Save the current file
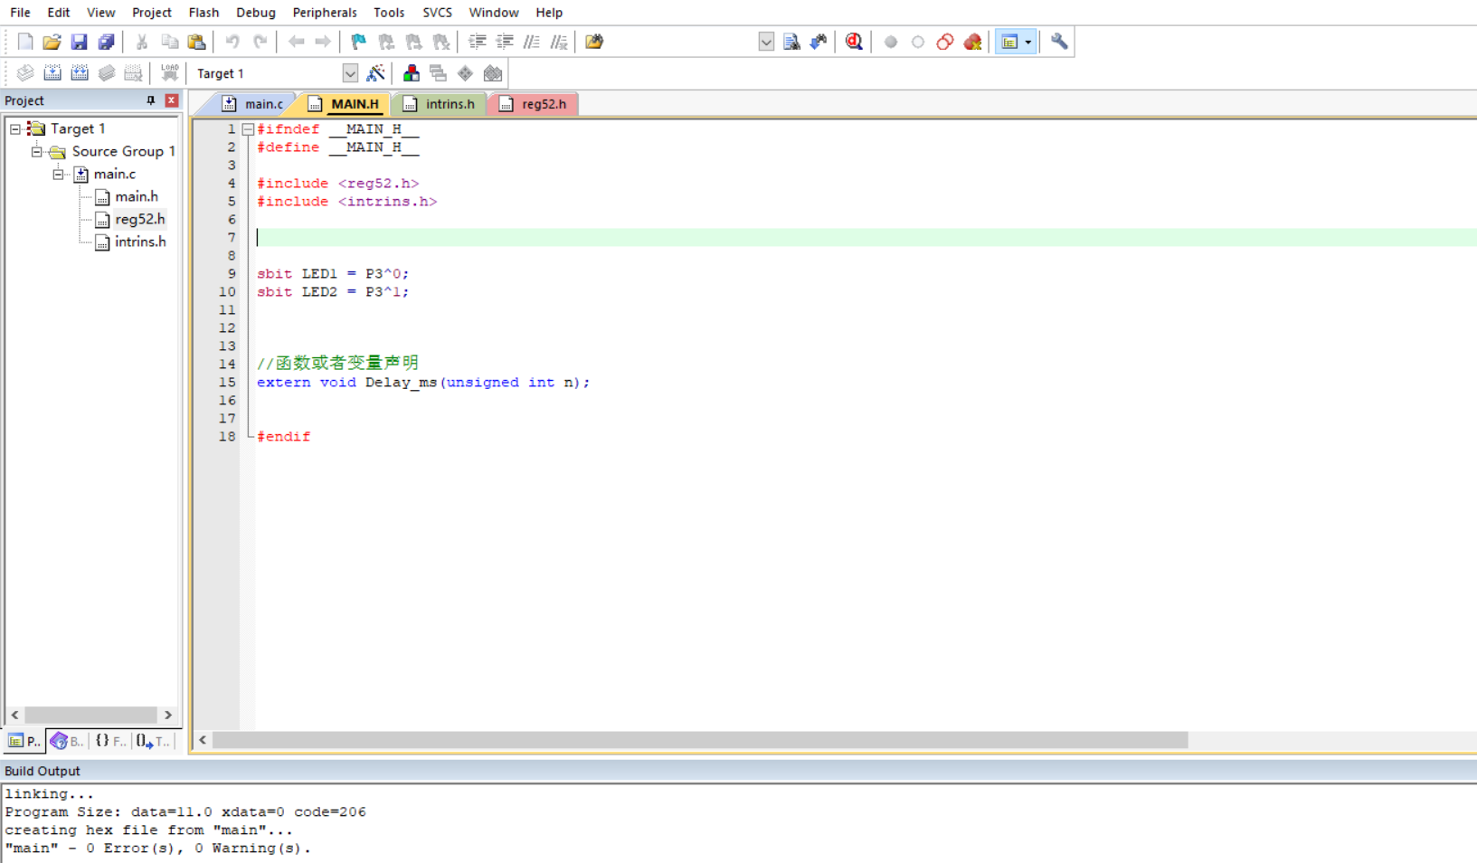1477x863 pixels. 79,42
